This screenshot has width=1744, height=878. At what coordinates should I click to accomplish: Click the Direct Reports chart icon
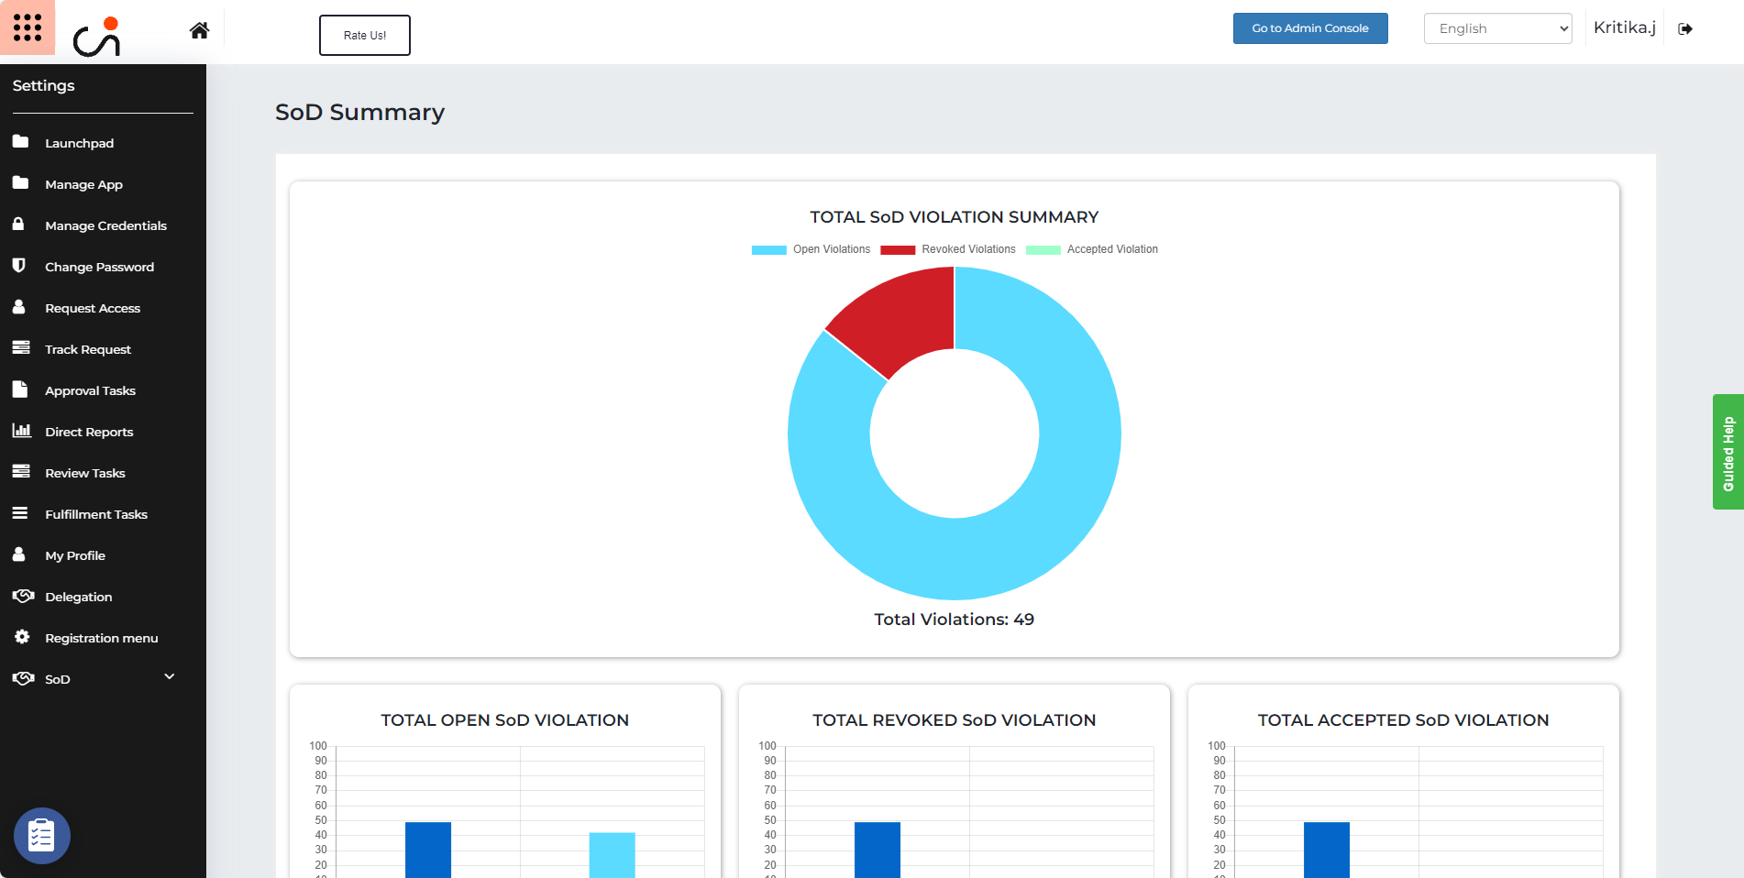[x=22, y=430]
